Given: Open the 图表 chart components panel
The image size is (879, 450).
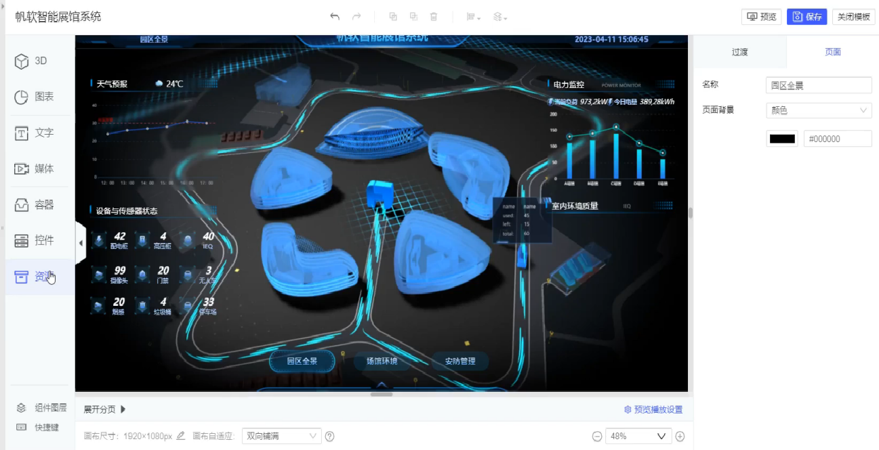Looking at the screenshot, I should pos(39,97).
